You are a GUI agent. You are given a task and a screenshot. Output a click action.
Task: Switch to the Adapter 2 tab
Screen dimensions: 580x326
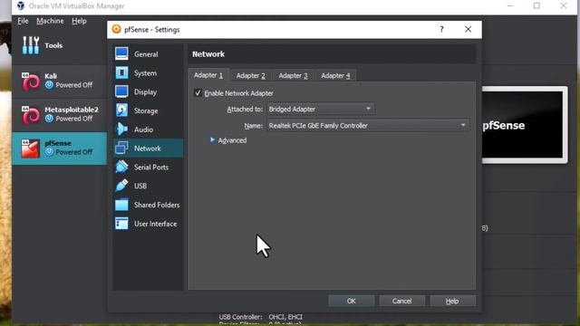point(251,76)
